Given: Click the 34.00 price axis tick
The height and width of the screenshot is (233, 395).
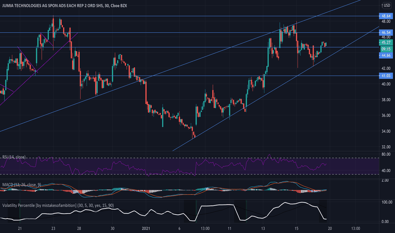Looking at the screenshot, I should 386,131.
